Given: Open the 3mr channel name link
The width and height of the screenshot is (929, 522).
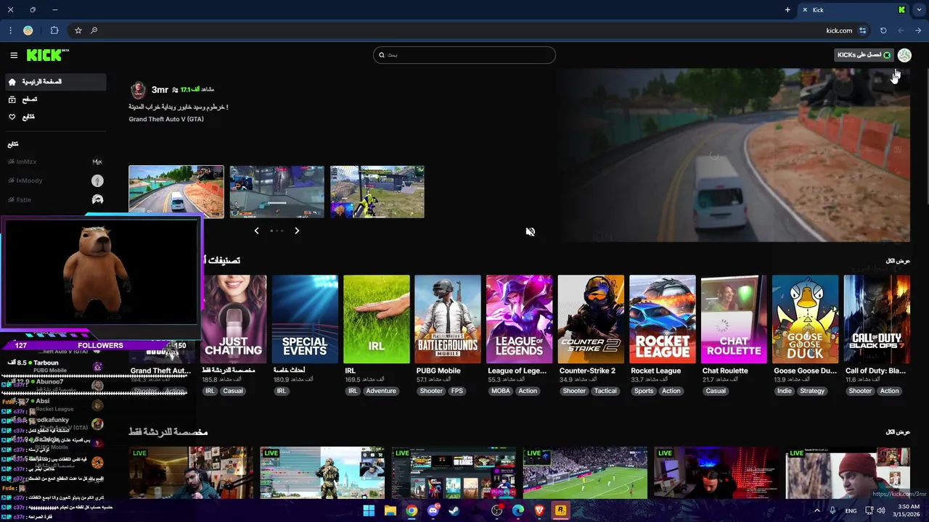Looking at the screenshot, I should pos(160,90).
